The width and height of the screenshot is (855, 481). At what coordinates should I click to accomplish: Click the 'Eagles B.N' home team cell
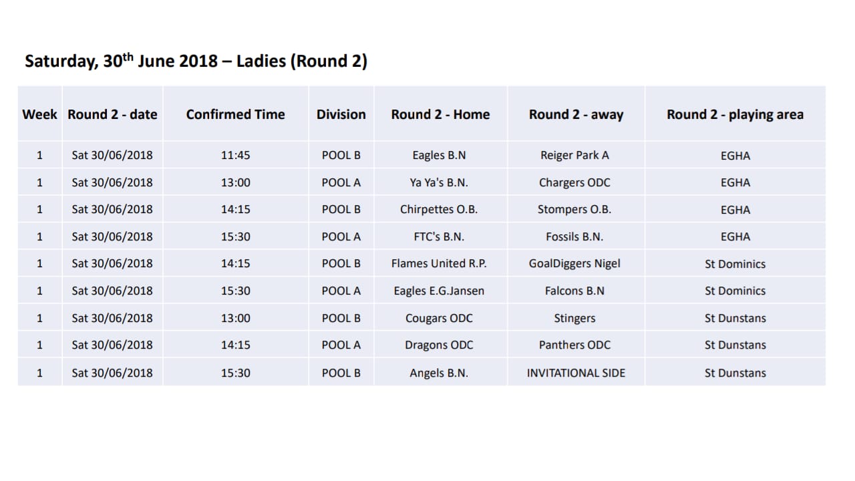point(439,155)
